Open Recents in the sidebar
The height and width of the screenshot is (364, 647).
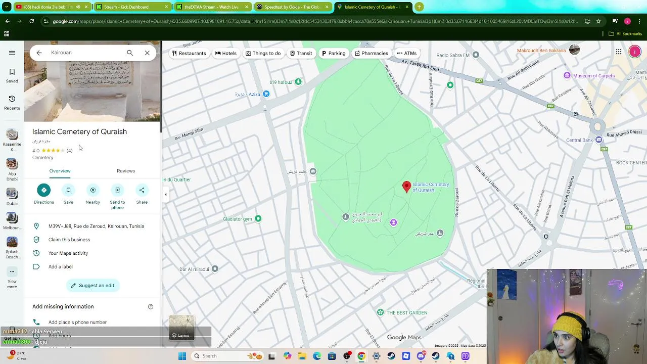[12, 103]
